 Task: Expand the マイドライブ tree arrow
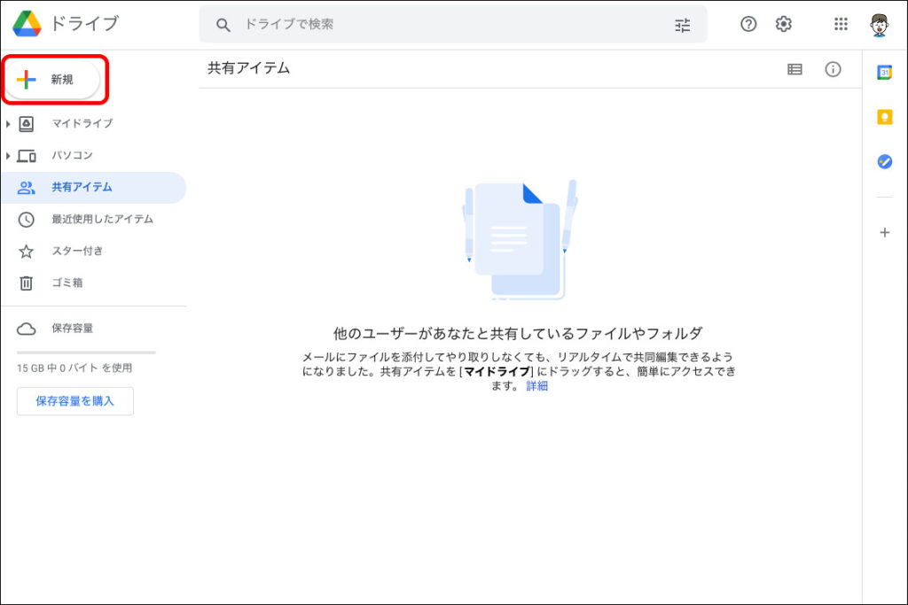8,124
